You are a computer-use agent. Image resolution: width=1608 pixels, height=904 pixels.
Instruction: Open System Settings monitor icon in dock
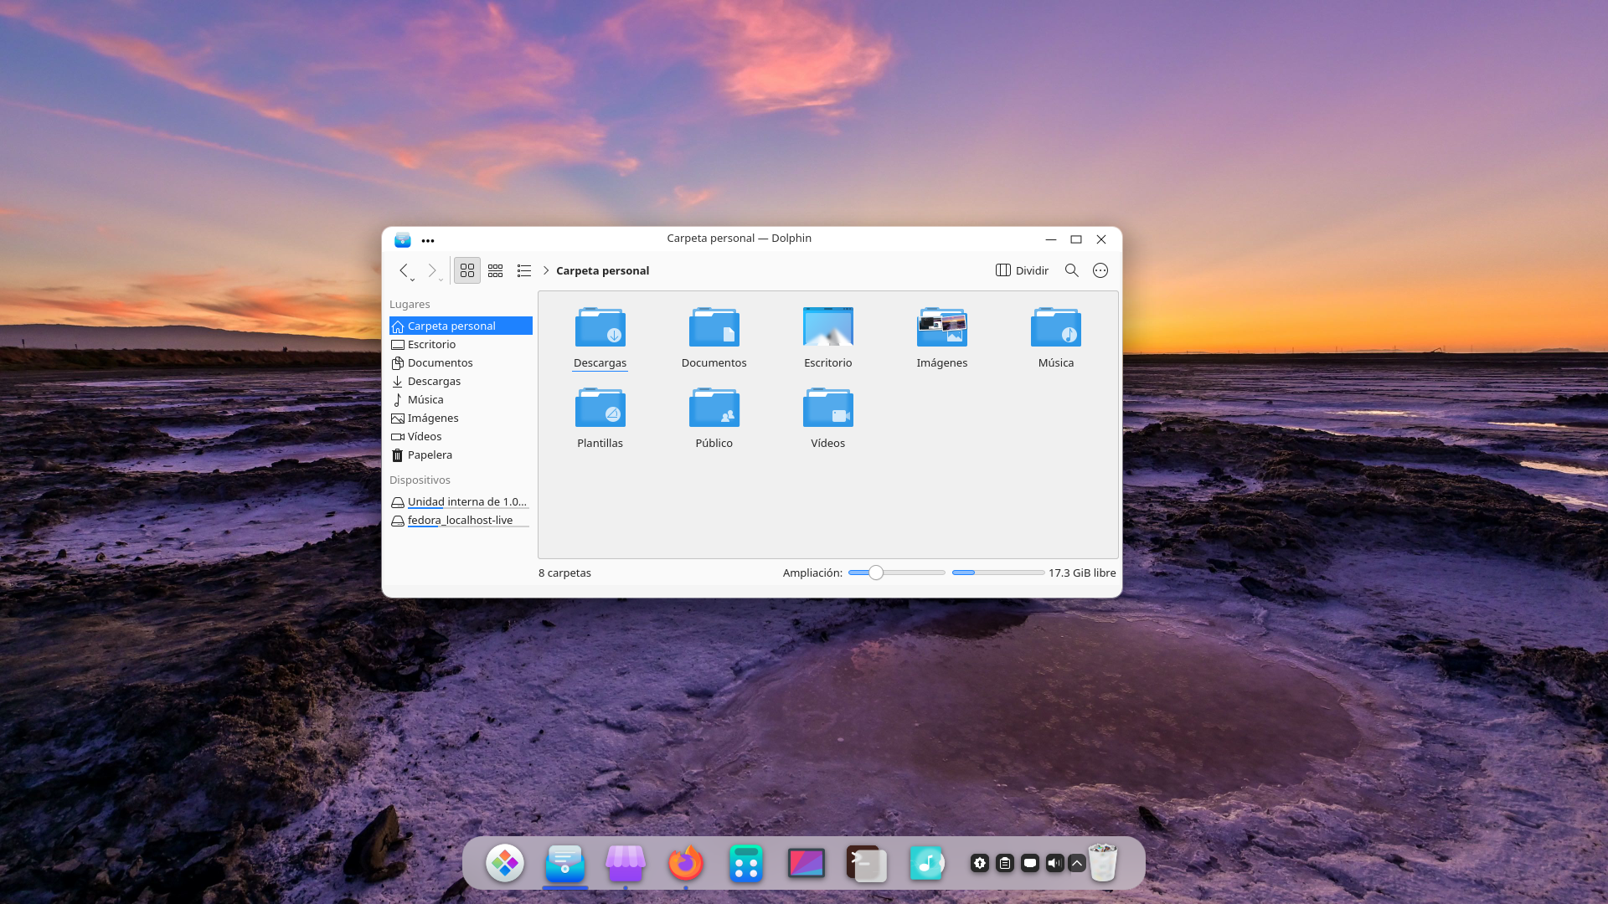(x=807, y=863)
